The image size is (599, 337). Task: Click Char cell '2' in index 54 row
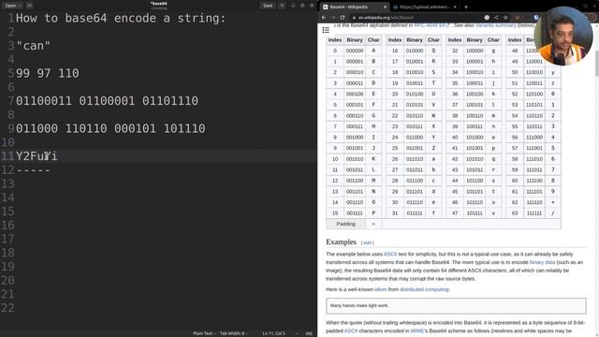(x=553, y=115)
